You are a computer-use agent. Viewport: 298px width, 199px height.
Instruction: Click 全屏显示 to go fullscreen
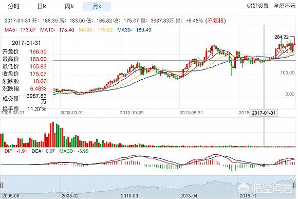tap(285, 6)
